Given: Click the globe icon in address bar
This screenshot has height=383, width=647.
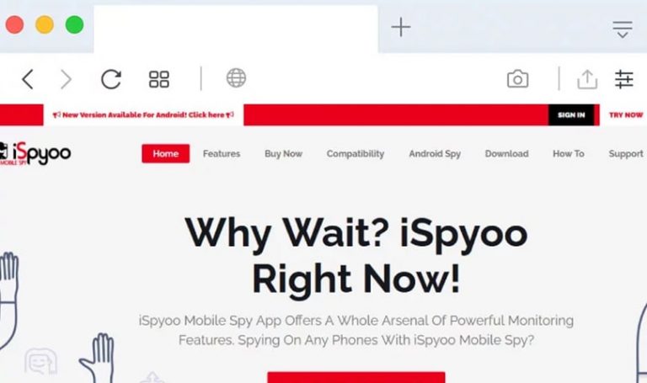Looking at the screenshot, I should (236, 78).
